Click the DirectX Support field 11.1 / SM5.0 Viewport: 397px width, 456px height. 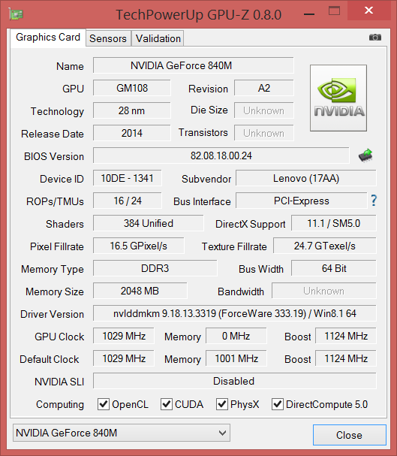[x=334, y=223]
